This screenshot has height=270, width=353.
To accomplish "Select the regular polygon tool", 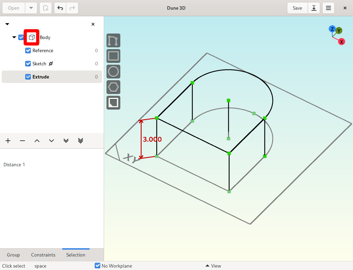I will [113, 87].
